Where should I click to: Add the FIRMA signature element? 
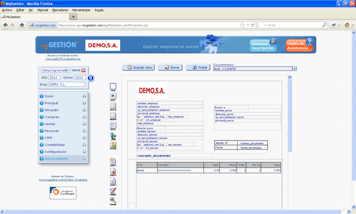(113, 191)
